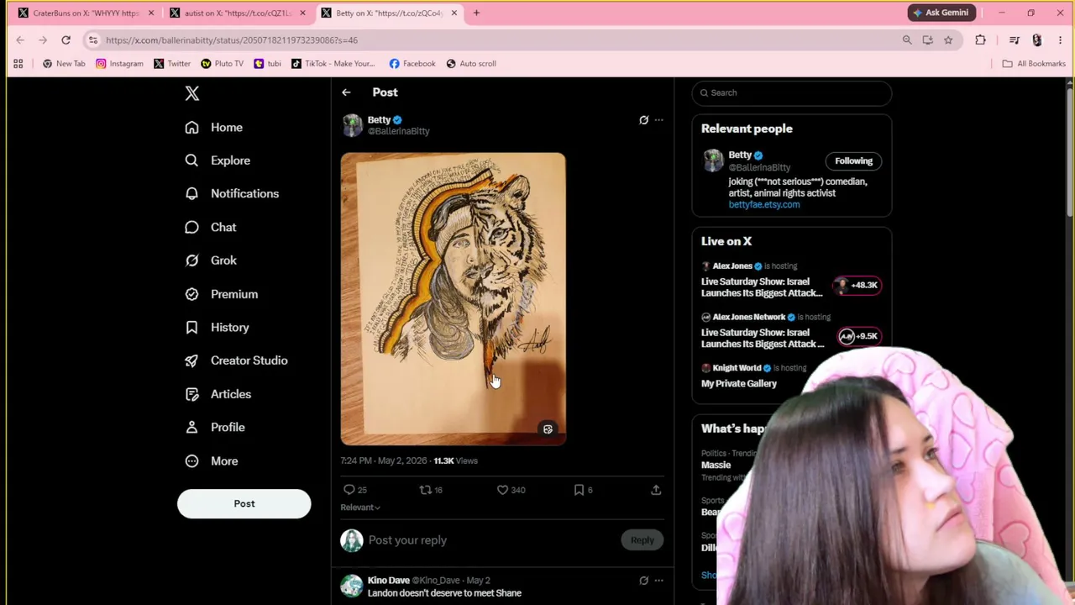Viewport: 1075px width, 605px height.
Task: Click the reply icon showing 25
Action: (355, 490)
